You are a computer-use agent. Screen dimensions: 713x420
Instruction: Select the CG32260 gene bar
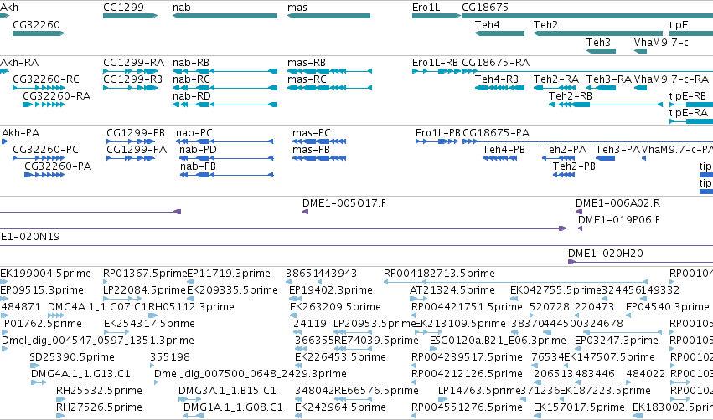click(39, 33)
